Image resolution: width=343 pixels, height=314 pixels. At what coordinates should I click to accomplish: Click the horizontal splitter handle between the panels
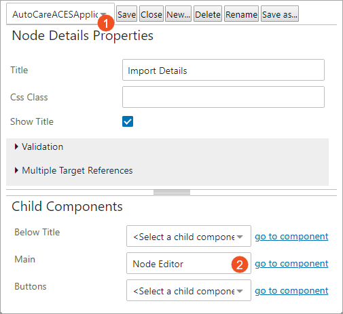pos(172,193)
